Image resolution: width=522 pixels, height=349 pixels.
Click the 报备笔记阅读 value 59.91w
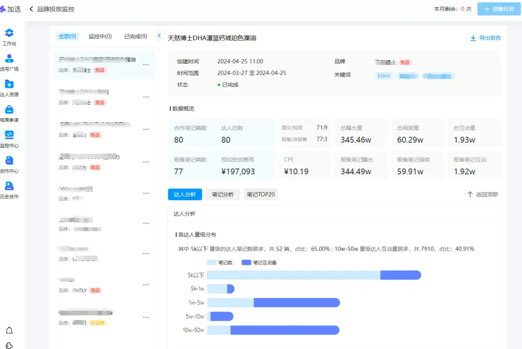[x=410, y=171]
